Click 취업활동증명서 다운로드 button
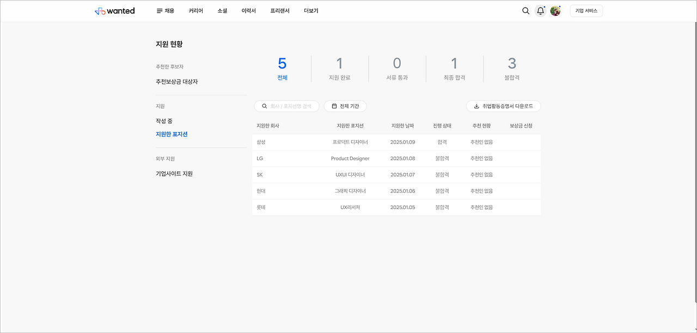 (x=504, y=106)
